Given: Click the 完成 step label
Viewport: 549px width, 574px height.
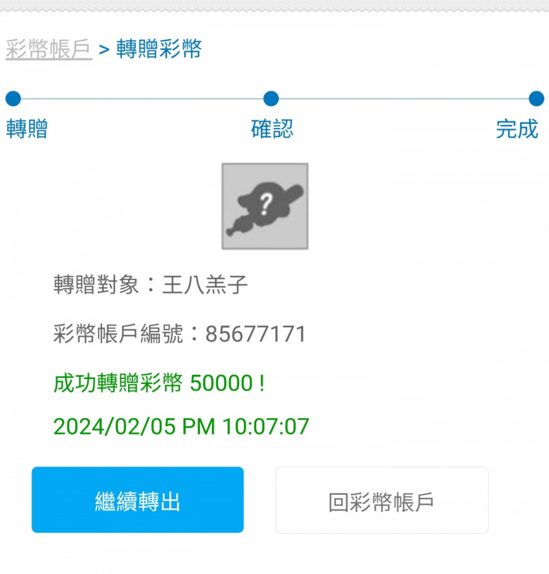Looking at the screenshot, I should pyautogui.click(x=517, y=129).
